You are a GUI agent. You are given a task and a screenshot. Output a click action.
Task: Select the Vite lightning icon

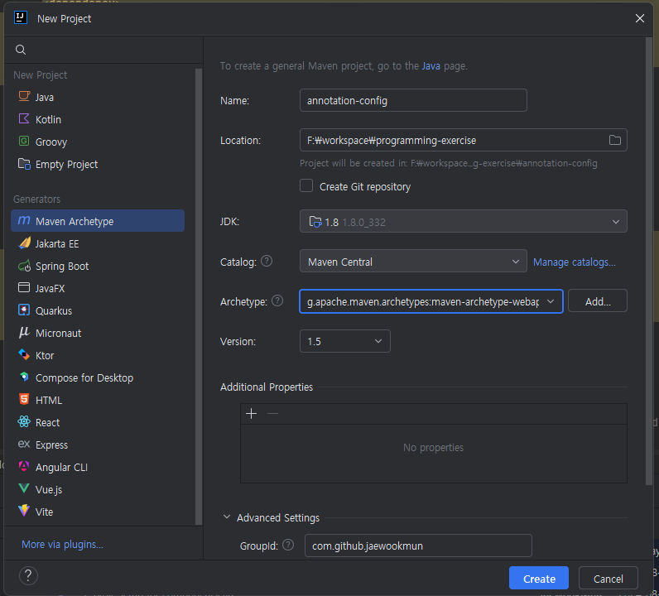[24, 511]
